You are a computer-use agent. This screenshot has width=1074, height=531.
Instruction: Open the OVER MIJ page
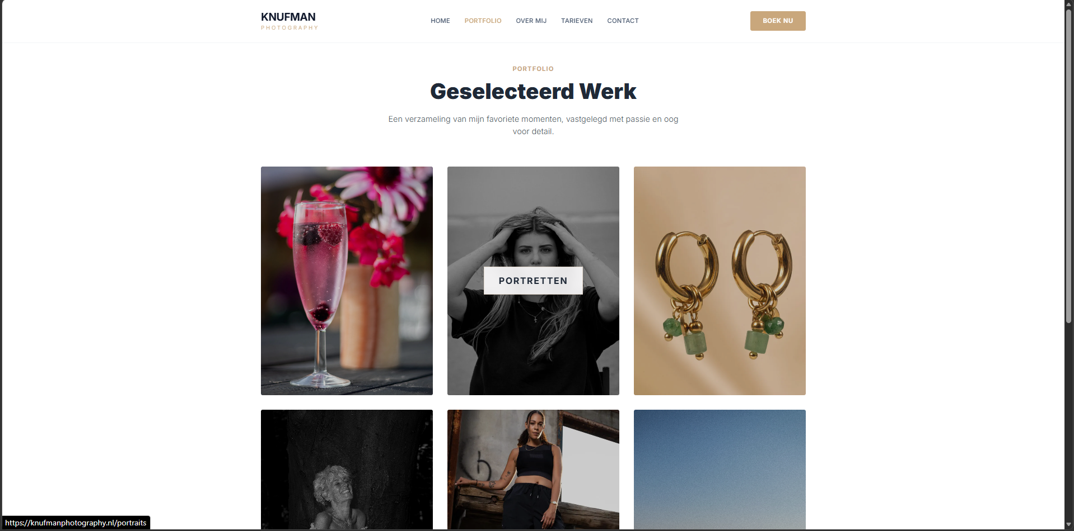click(x=531, y=21)
